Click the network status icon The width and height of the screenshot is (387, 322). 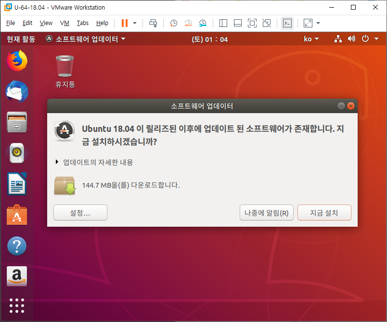tap(338, 39)
